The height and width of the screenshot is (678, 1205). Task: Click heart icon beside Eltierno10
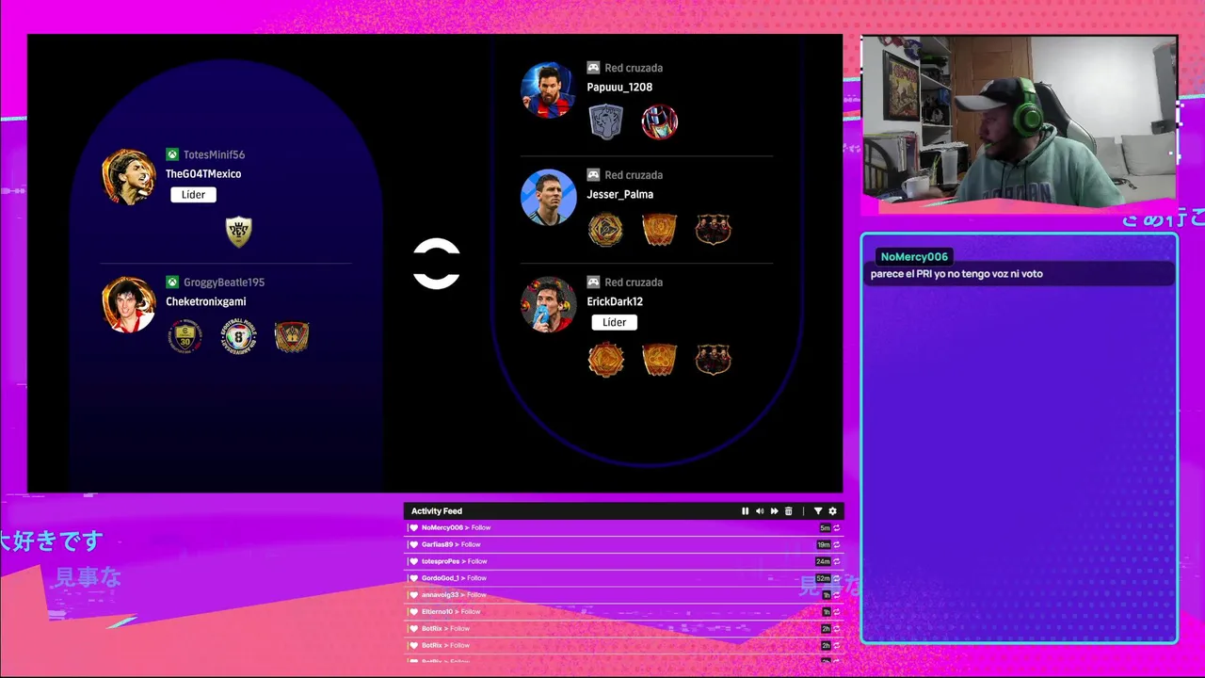tap(413, 612)
